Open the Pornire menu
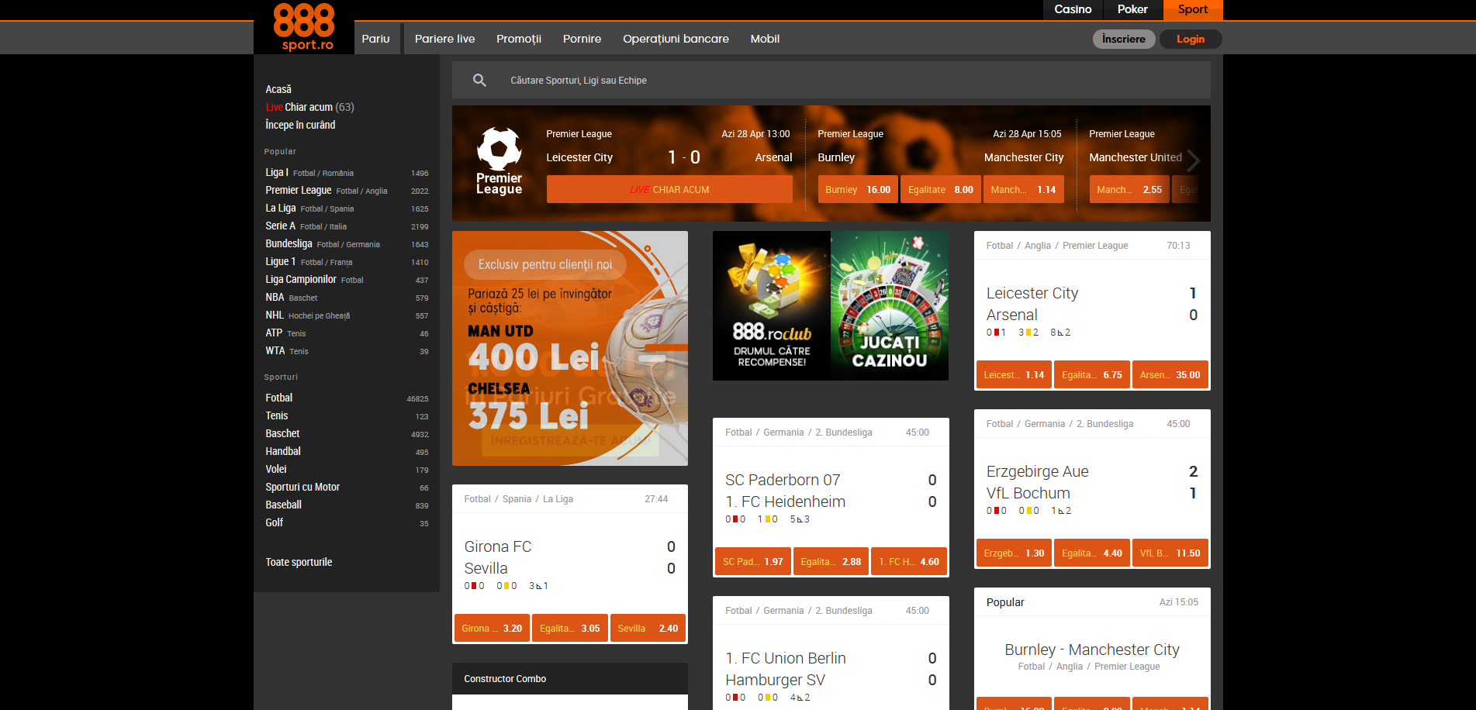This screenshot has width=1476, height=710. (582, 39)
